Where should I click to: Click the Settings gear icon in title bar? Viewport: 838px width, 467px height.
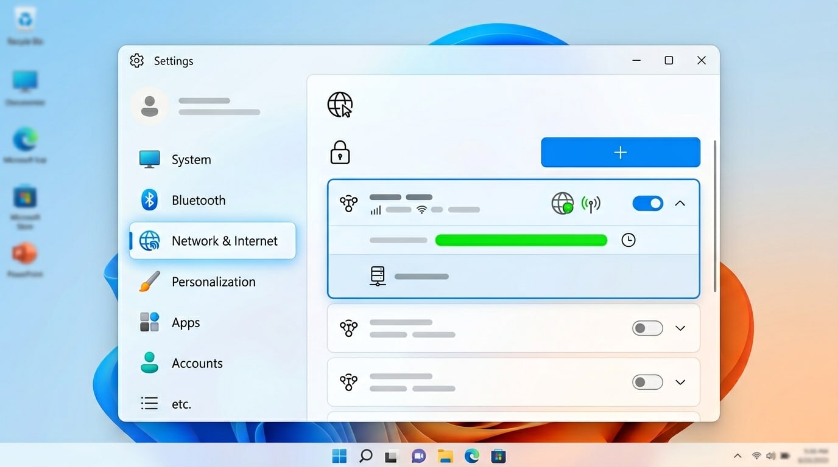(137, 61)
